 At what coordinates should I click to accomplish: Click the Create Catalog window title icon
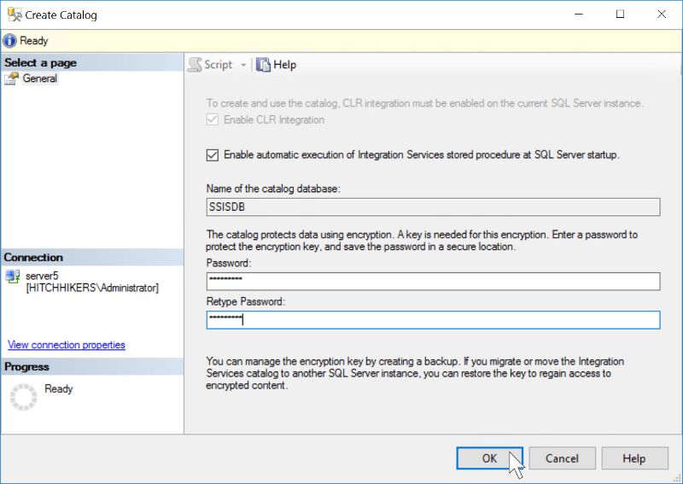point(15,15)
